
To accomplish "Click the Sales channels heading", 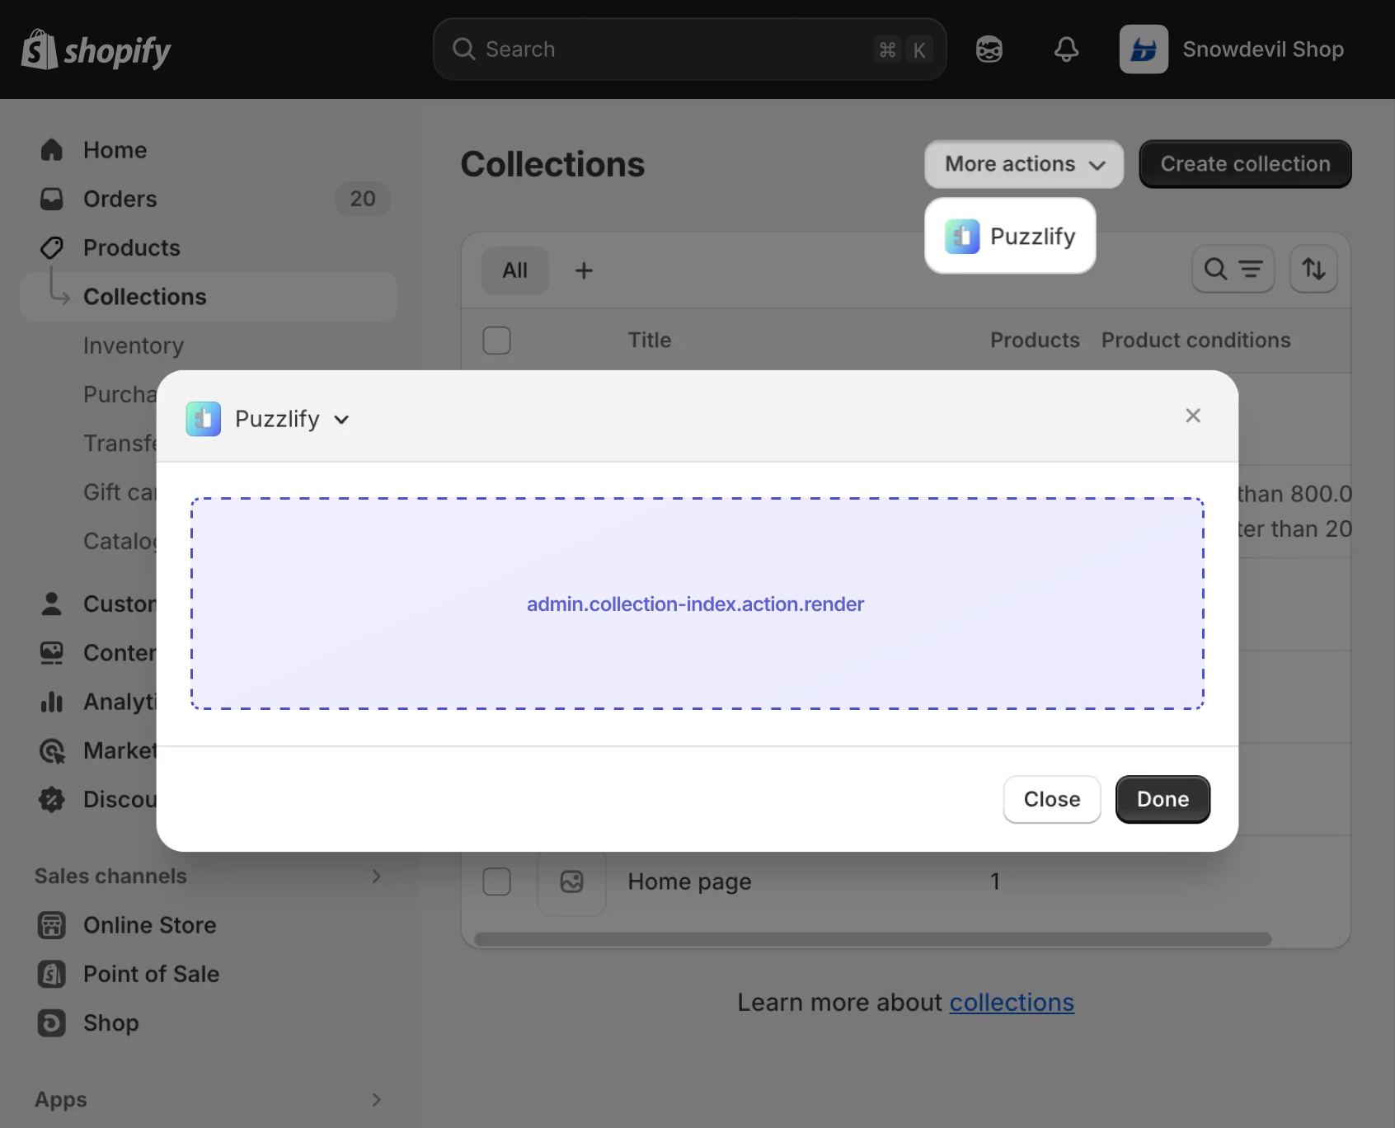I will pyautogui.click(x=110, y=877).
